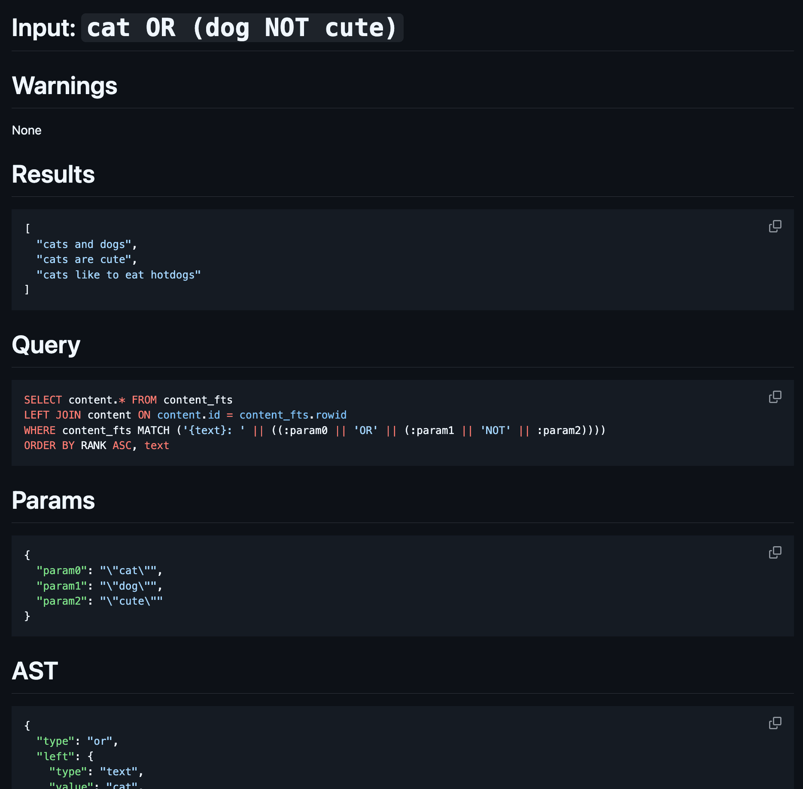Click the LEFT JOIN keyword in the query
The width and height of the screenshot is (803, 789).
[52, 415]
